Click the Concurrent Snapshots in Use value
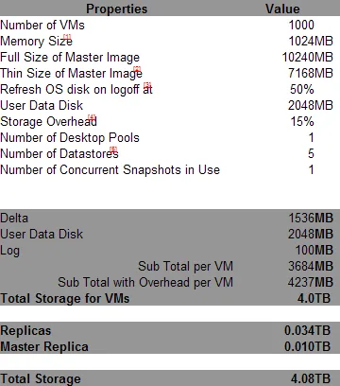 tap(311, 169)
